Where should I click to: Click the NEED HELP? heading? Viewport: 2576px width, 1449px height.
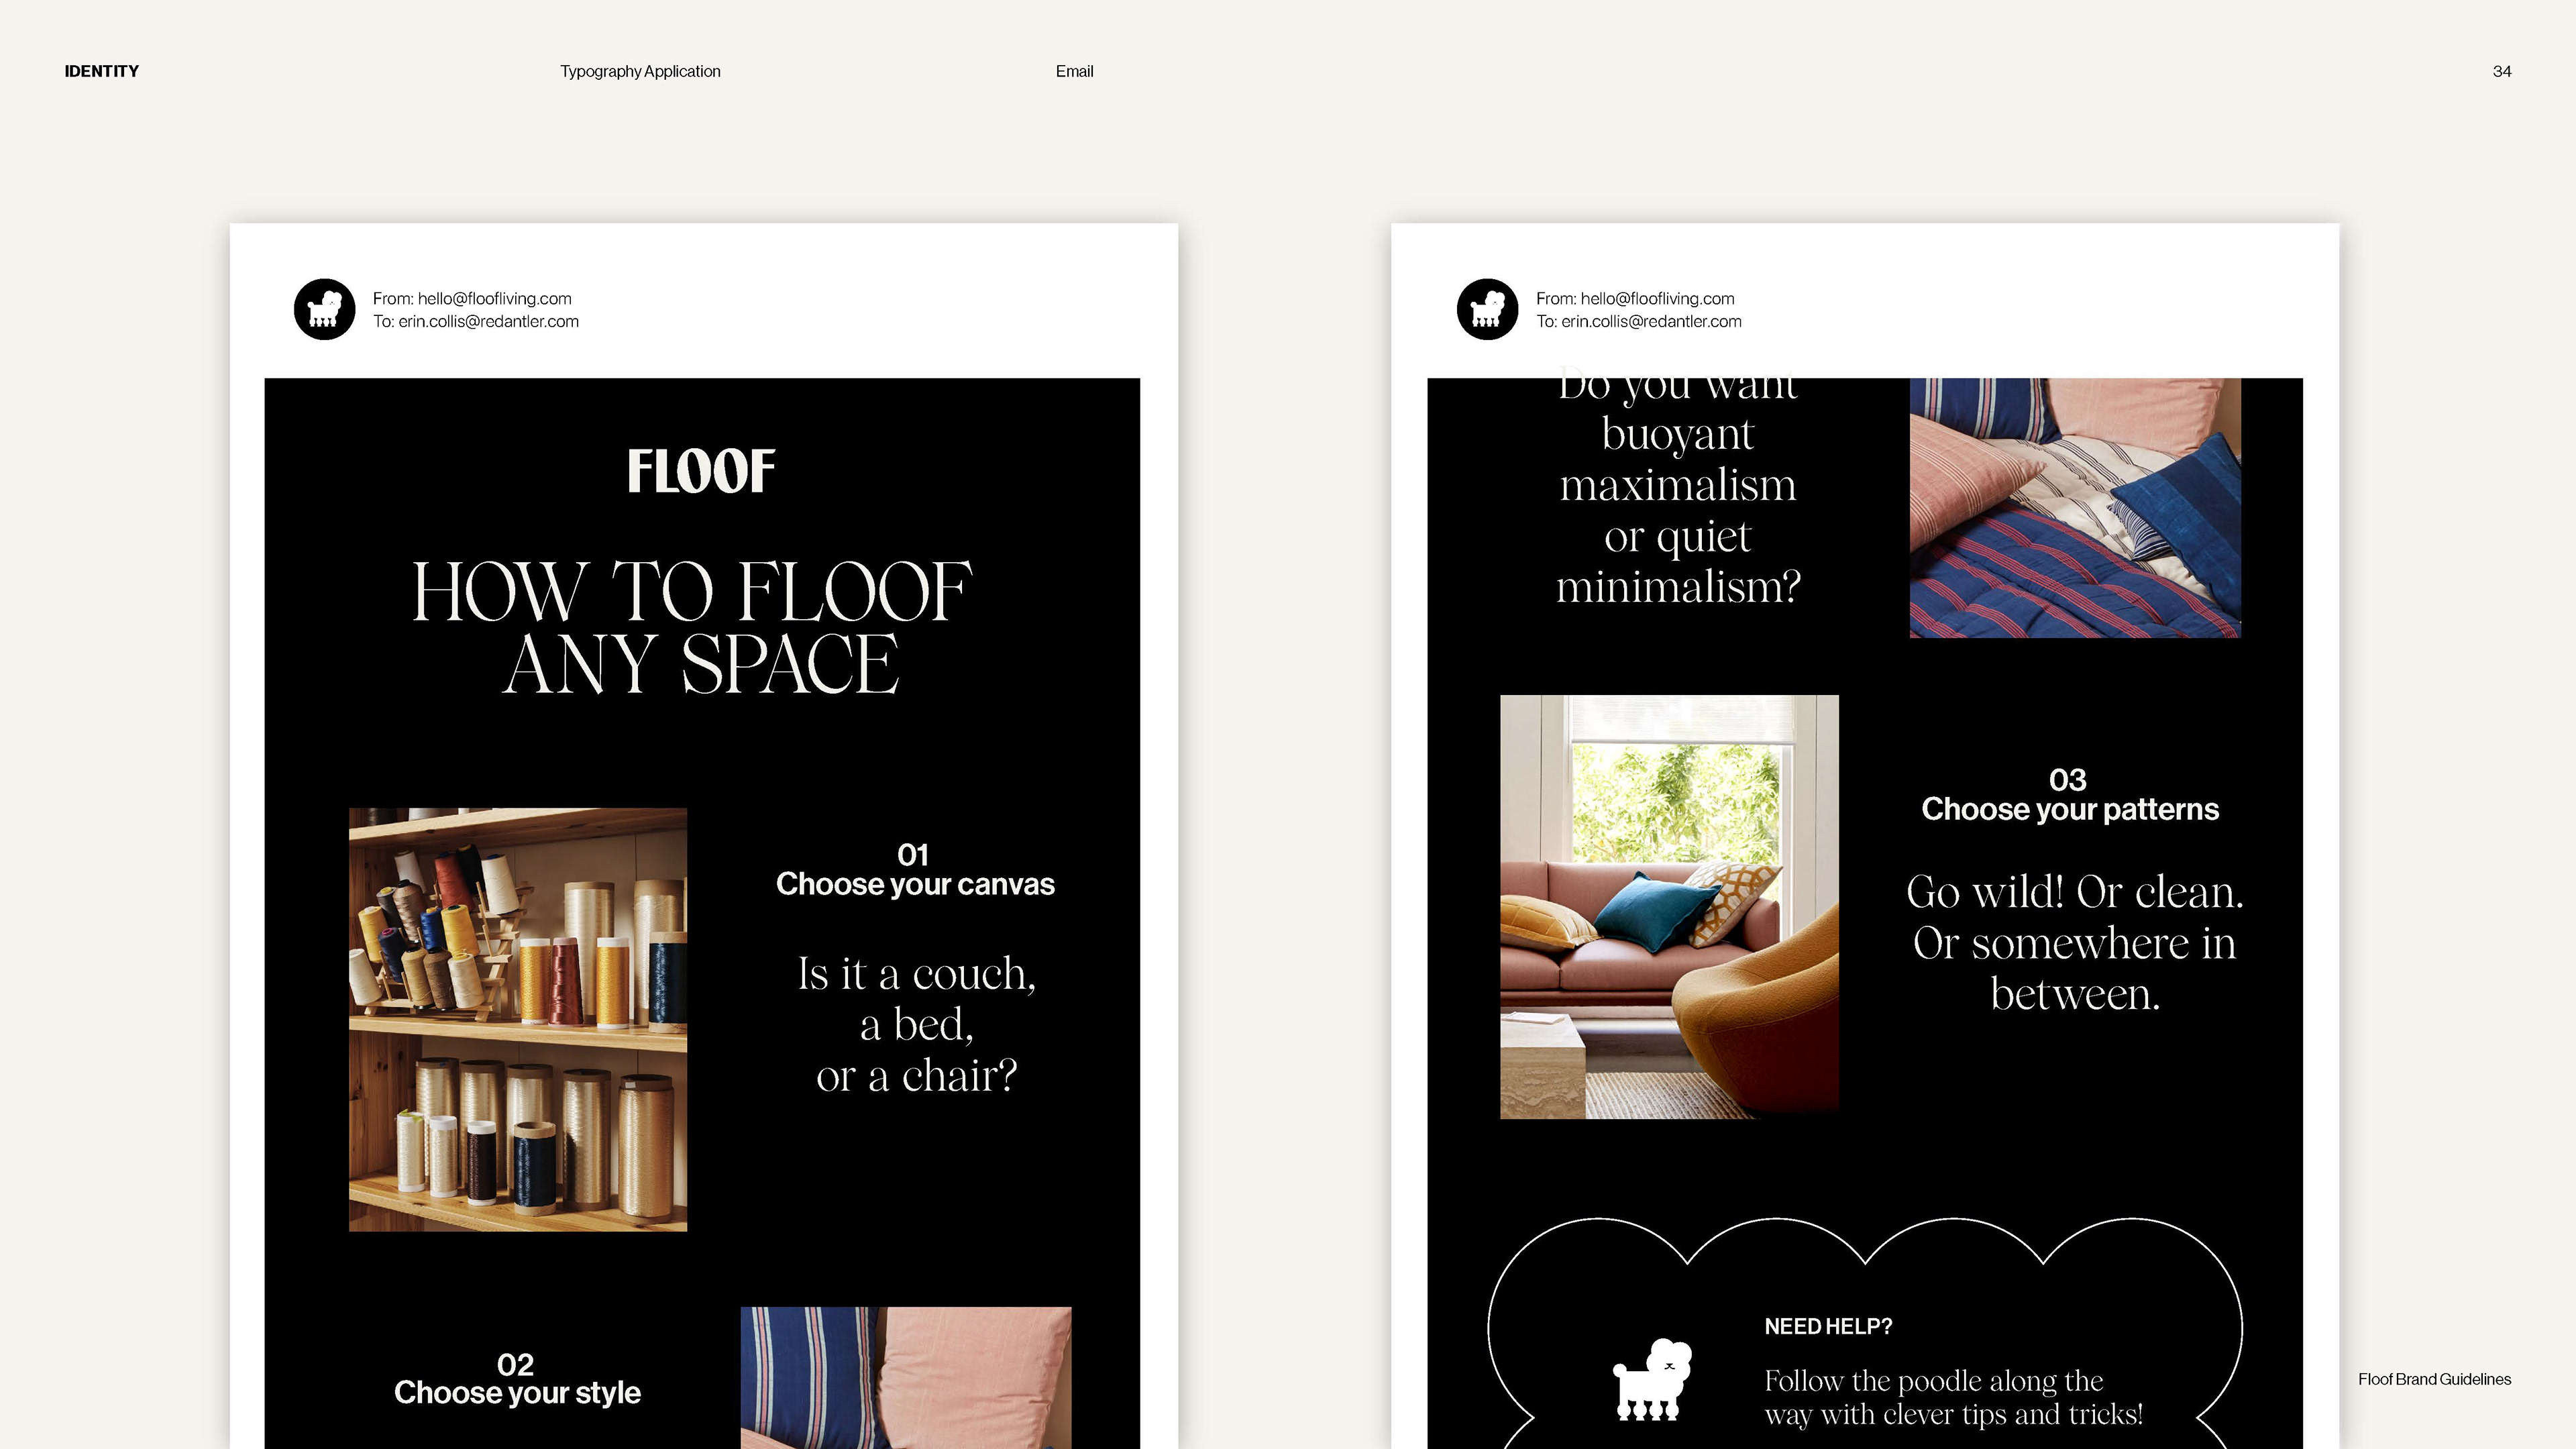tap(1828, 1326)
